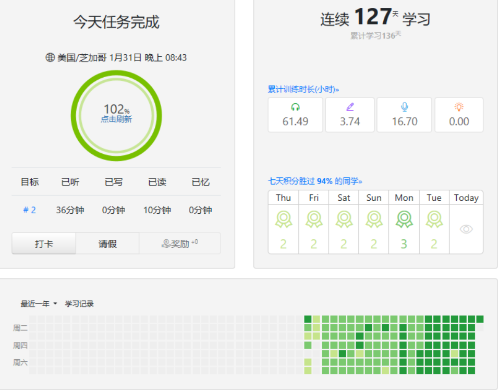Expand the 七天积分胜过 94% ranking link
Viewport: 498px width, 391px height.
[314, 181]
